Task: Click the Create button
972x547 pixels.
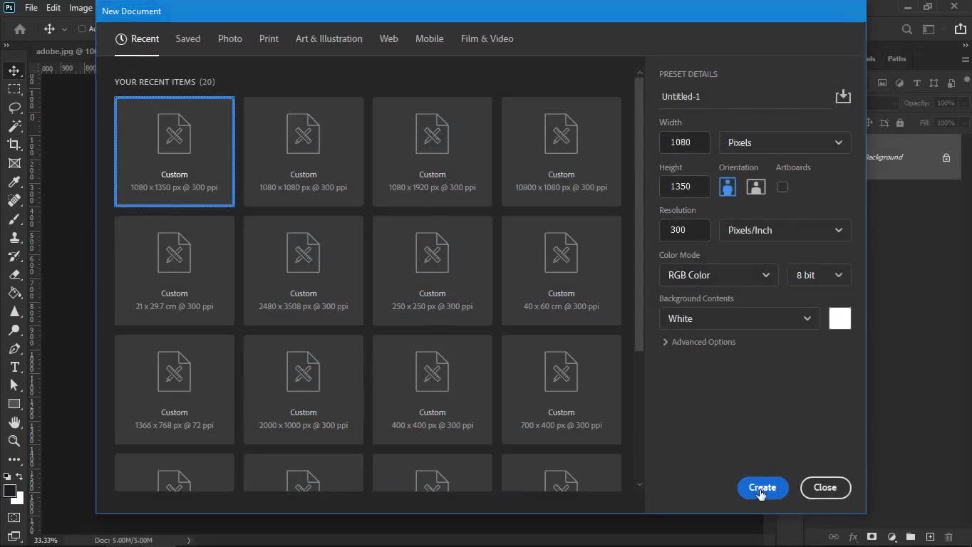Action: (762, 487)
